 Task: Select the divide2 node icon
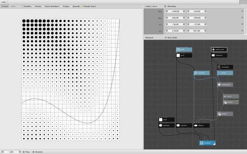[x=219, y=114]
